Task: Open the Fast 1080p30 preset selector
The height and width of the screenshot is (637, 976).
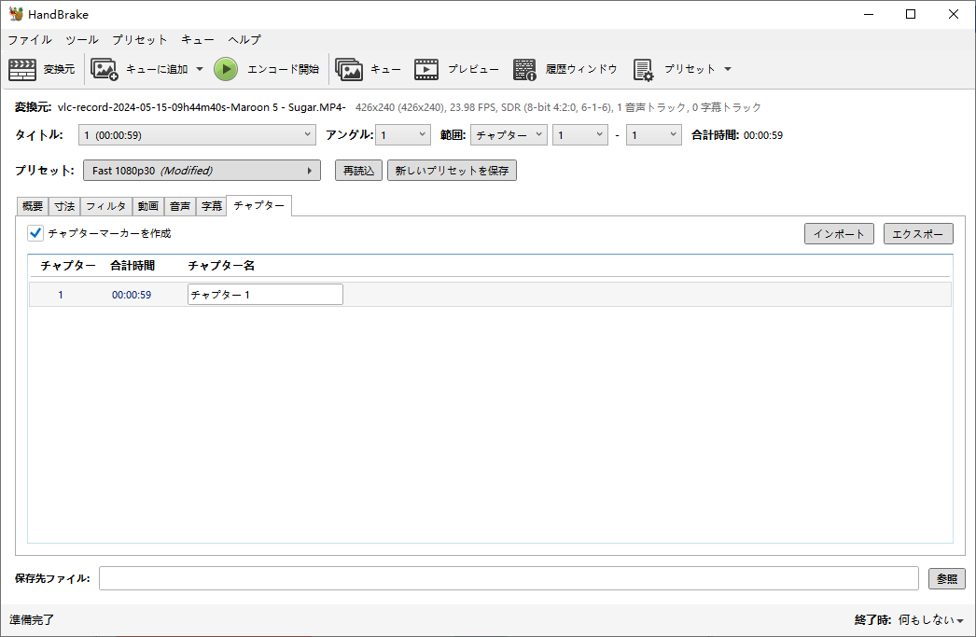Action: click(x=202, y=171)
